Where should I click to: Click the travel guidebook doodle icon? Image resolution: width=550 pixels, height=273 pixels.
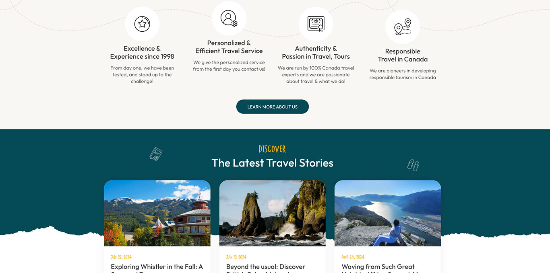point(156,154)
